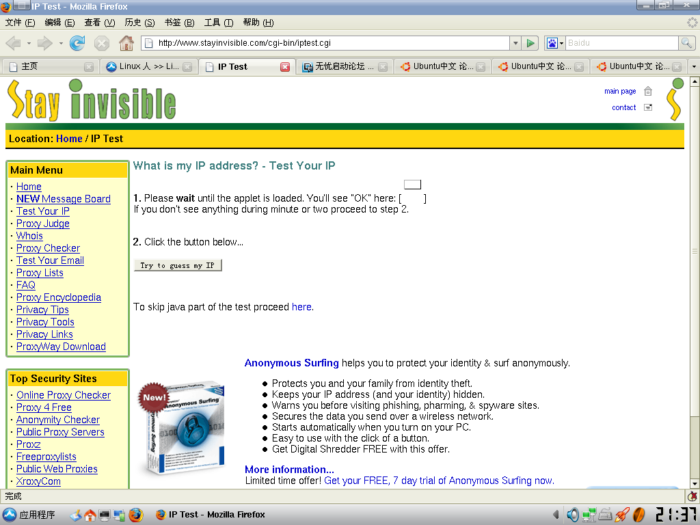Viewport: 700px width, 525px height.
Task: Click the NEW Message Board link
Action: click(x=64, y=199)
